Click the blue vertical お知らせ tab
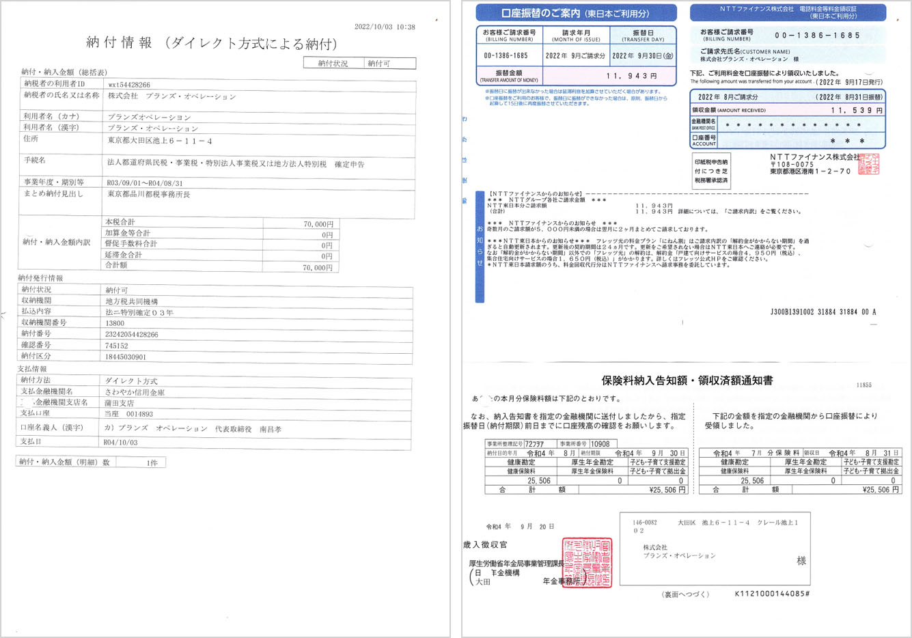 pyautogui.click(x=480, y=246)
